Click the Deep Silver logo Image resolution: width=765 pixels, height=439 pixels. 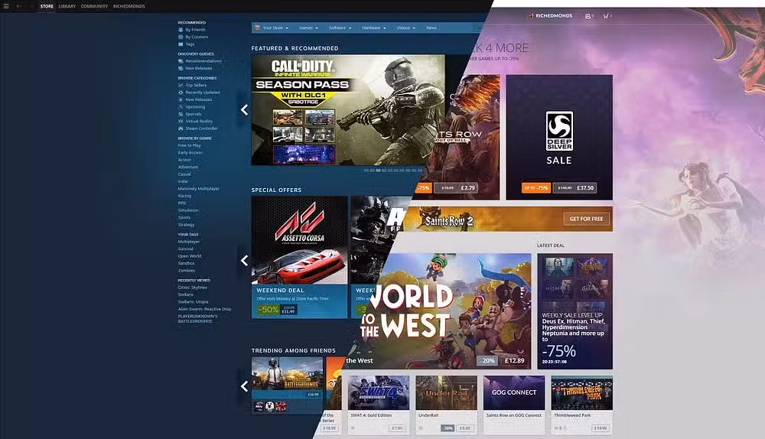[559, 131]
